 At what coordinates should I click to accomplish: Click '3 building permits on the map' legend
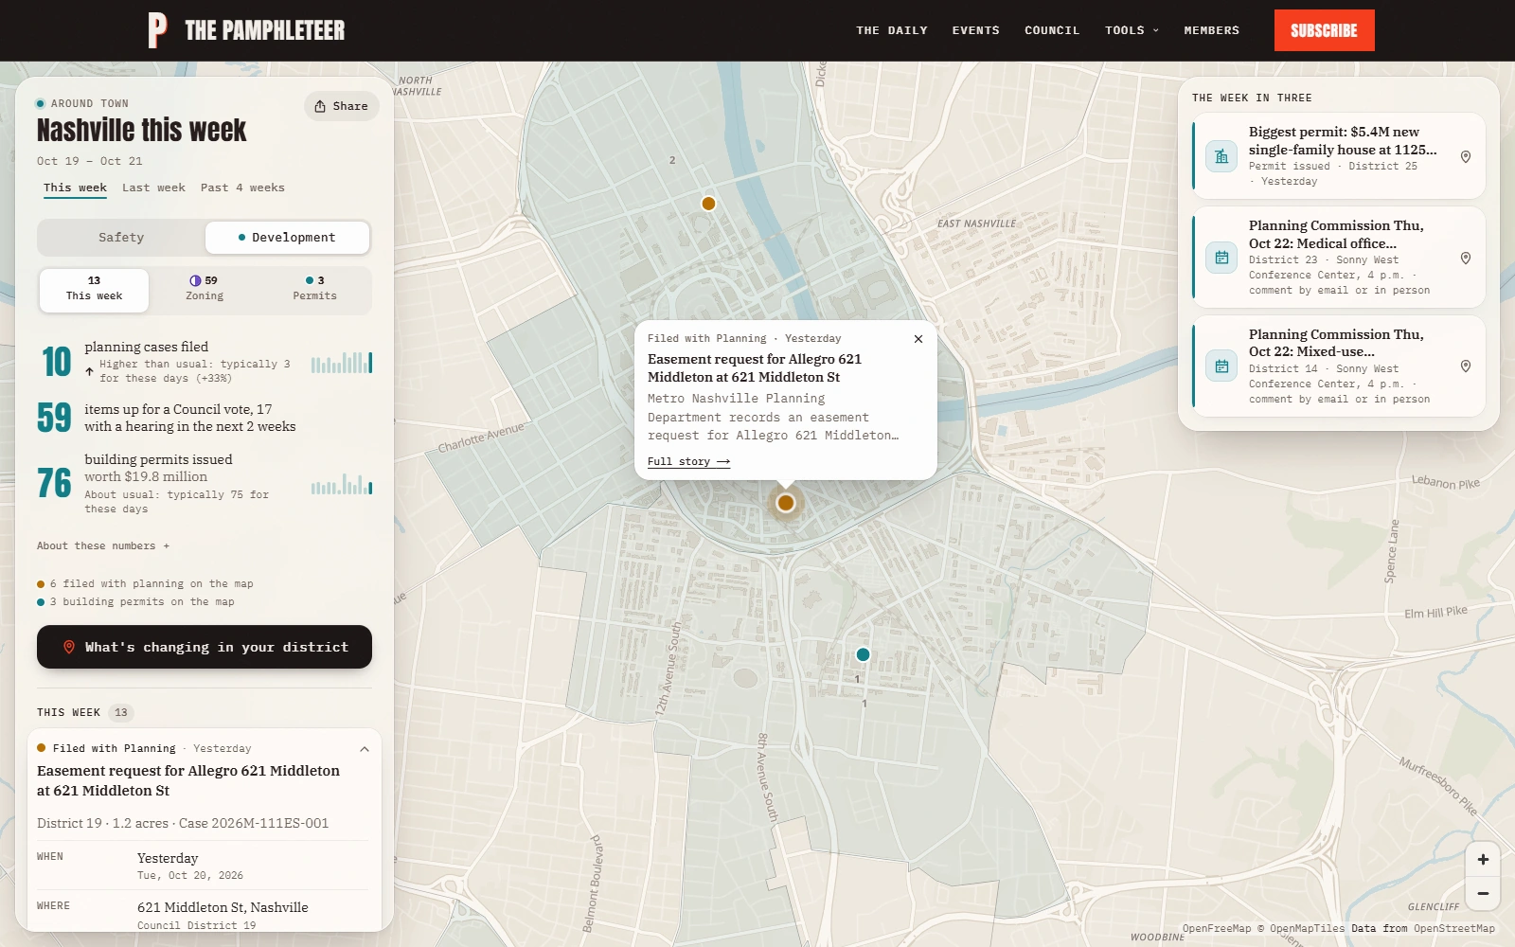click(x=135, y=602)
